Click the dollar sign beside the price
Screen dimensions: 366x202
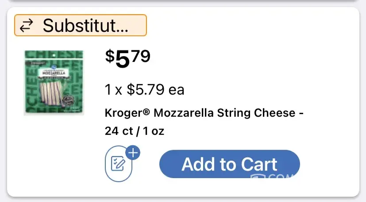(109, 56)
